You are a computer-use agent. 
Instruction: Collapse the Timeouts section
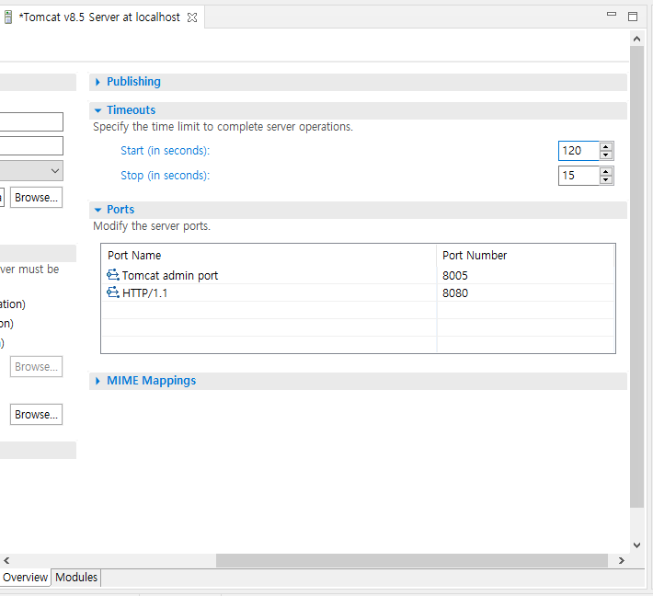click(97, 110)
